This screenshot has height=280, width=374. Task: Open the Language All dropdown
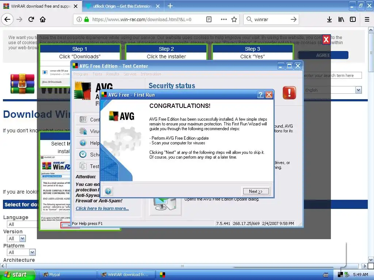click(22, 224)
